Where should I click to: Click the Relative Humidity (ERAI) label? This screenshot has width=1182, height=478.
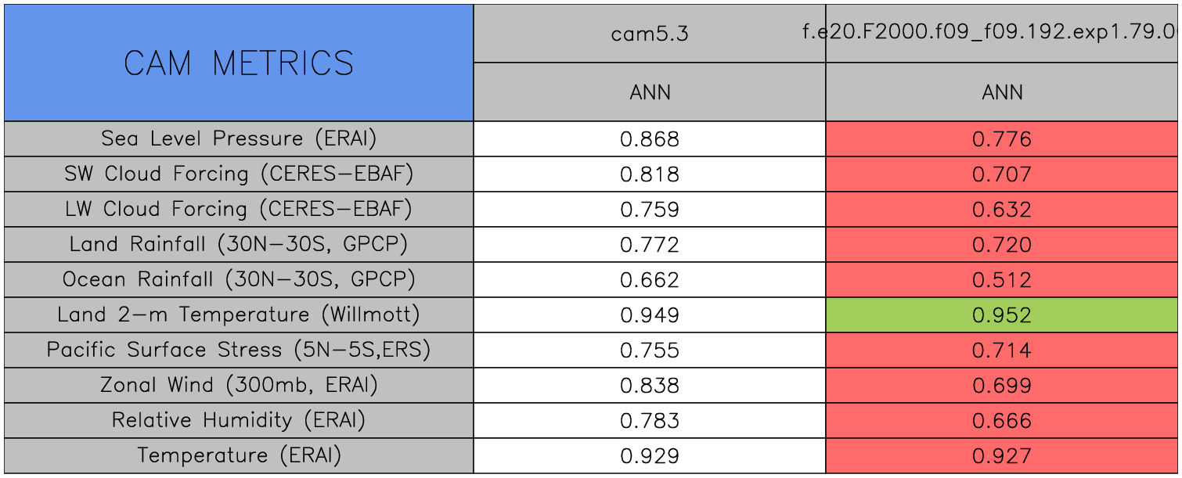(x=239, y=421)
